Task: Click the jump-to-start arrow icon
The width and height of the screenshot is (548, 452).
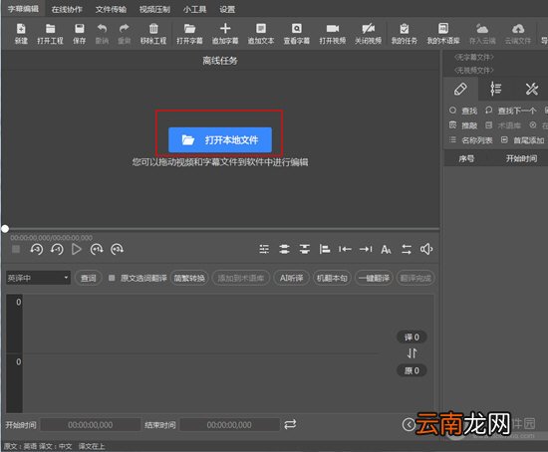Action: point(345,249)
